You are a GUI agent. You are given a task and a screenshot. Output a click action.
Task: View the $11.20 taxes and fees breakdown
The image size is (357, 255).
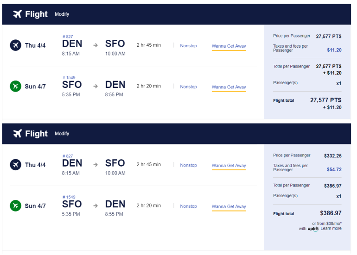334,50
